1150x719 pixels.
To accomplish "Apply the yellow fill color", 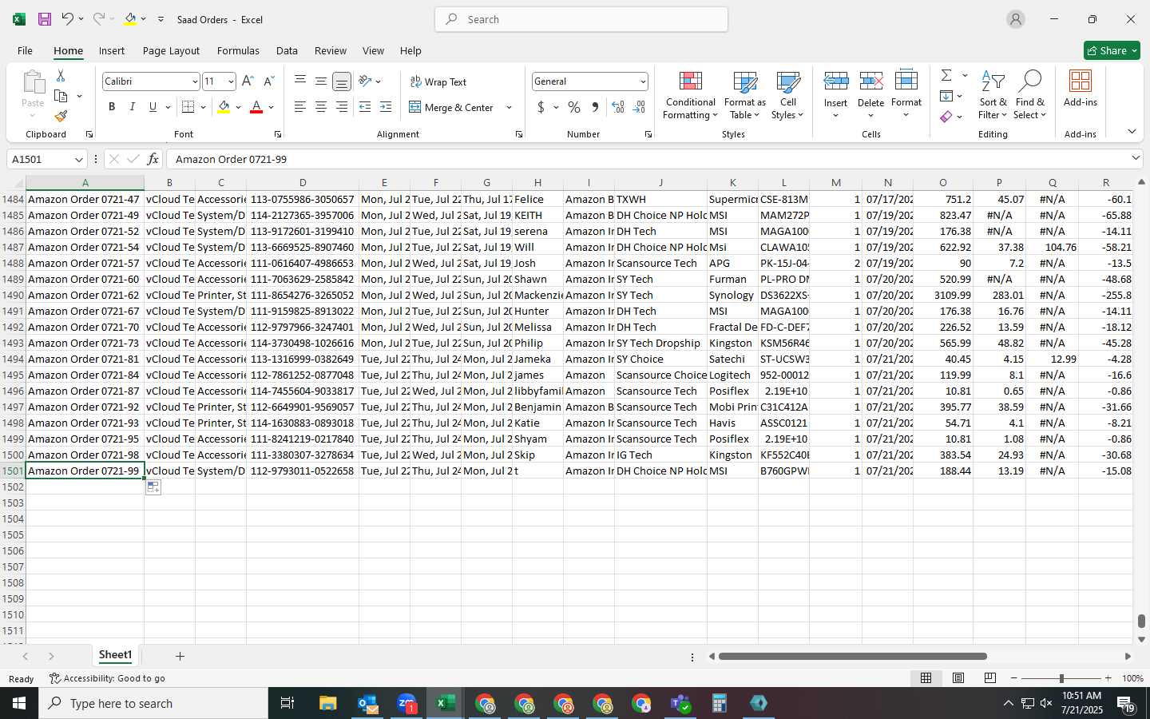I will click(224, 107).
